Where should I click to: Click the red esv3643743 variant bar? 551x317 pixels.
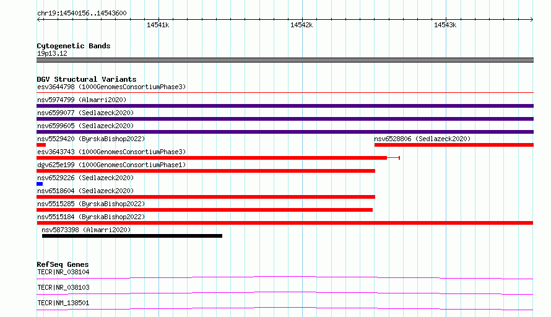(x=218, y=158)
